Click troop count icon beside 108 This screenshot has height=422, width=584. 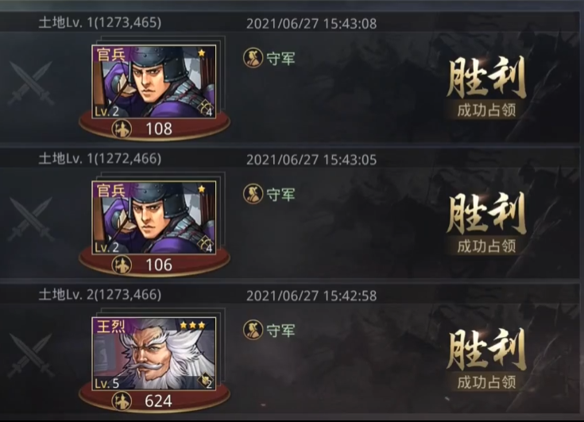click(122, 129)
